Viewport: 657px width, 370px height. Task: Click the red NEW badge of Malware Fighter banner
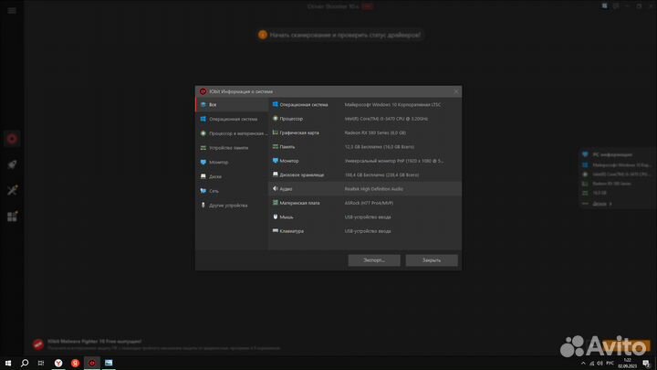tap(38, 344)
